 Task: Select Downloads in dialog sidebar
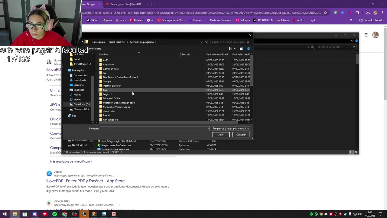click(x=80, y=80)
